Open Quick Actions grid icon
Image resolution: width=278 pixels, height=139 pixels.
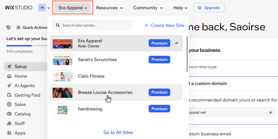pos(18,27)
